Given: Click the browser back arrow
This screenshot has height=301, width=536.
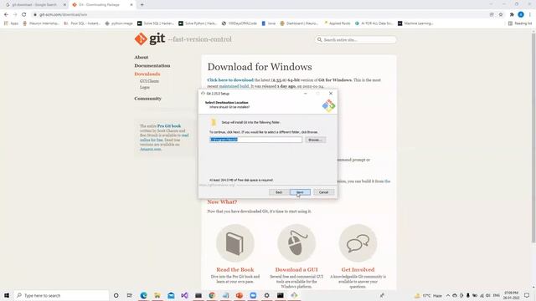Looking at the screenshot, I should click(6, 15).
